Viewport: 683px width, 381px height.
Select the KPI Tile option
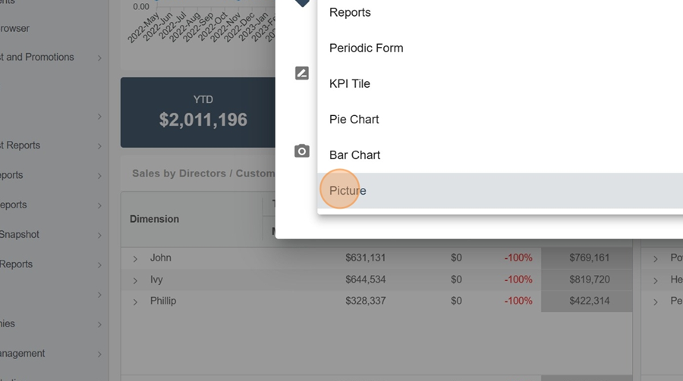pos(349,84)
